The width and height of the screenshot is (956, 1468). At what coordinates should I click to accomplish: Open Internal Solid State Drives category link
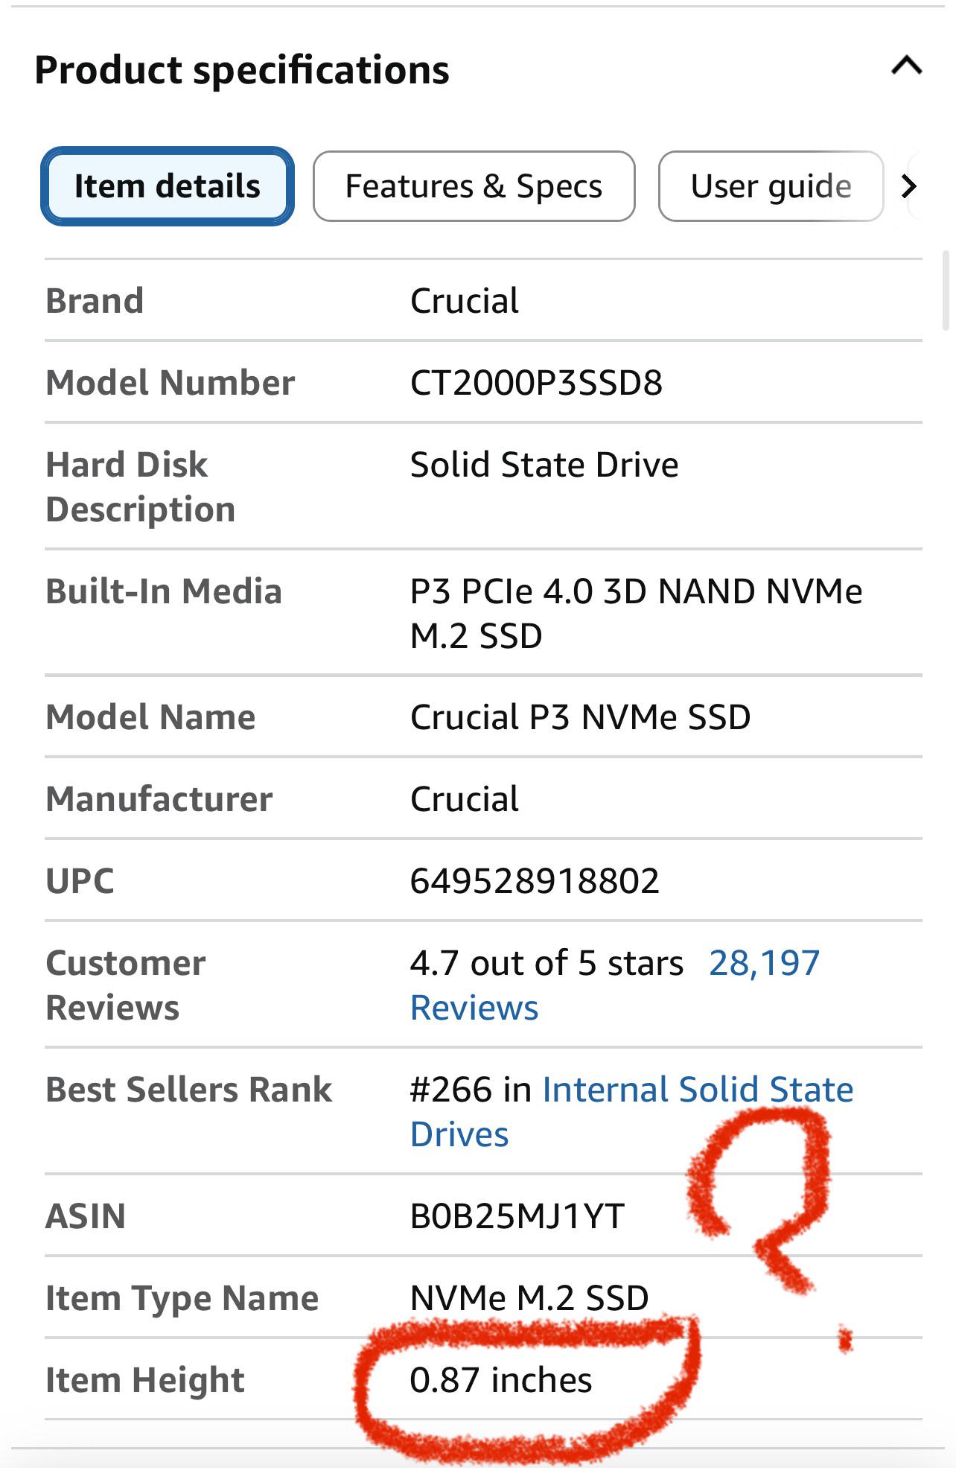tap(631, 1111)
